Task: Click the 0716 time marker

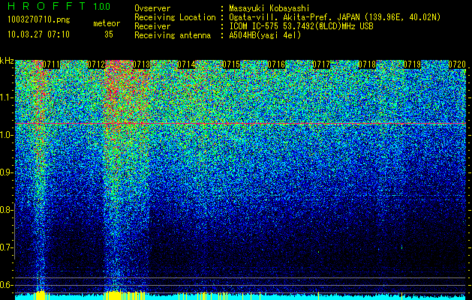Action: (276, 64)
